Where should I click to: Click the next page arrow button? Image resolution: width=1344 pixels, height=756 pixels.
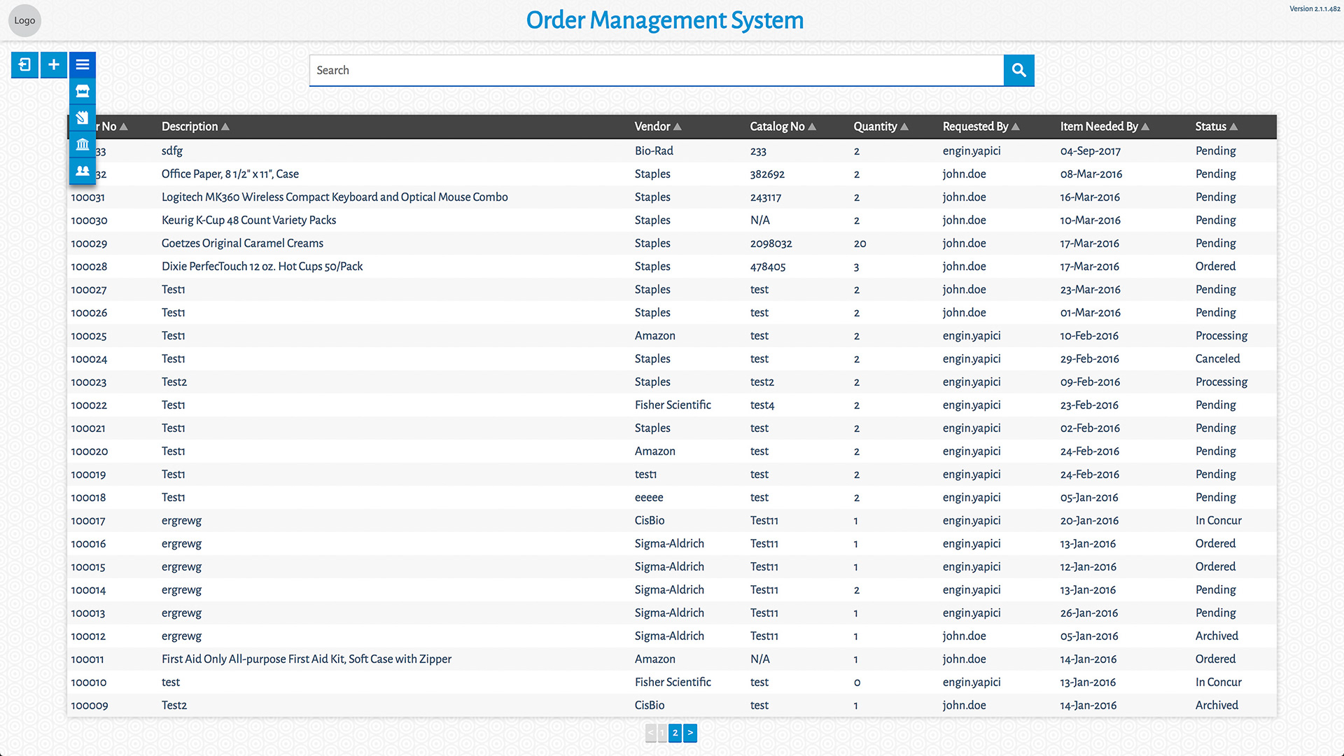point(690,733)
